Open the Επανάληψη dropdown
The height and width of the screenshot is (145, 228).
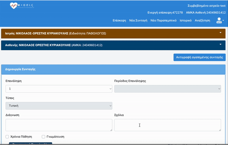coord(59,89)
